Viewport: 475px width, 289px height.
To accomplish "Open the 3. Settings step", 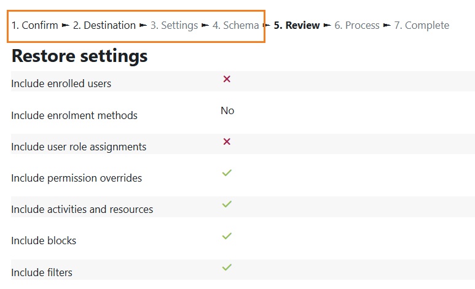I will (x=174, y=25).
